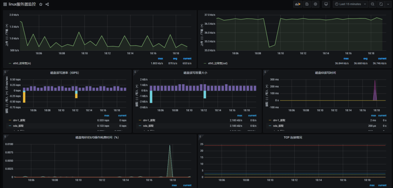Switch to TV view mode via monitor icon
Screen dimensions: 393x188
pos(326,4)
